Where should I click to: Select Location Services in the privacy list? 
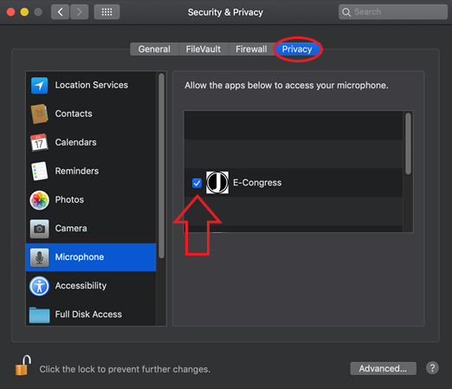click(x=91, y=85)
